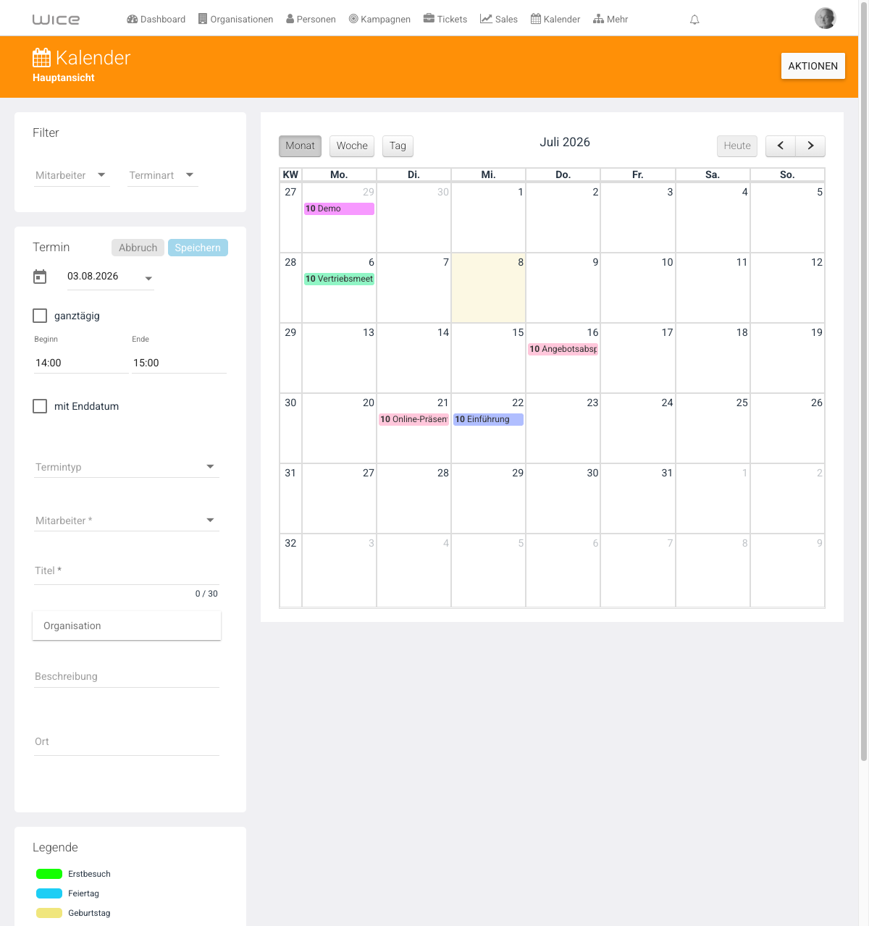Screen dimensions: 869x926
Task: Enable the ganztägig checkbox
Action: tap(40, 316)
